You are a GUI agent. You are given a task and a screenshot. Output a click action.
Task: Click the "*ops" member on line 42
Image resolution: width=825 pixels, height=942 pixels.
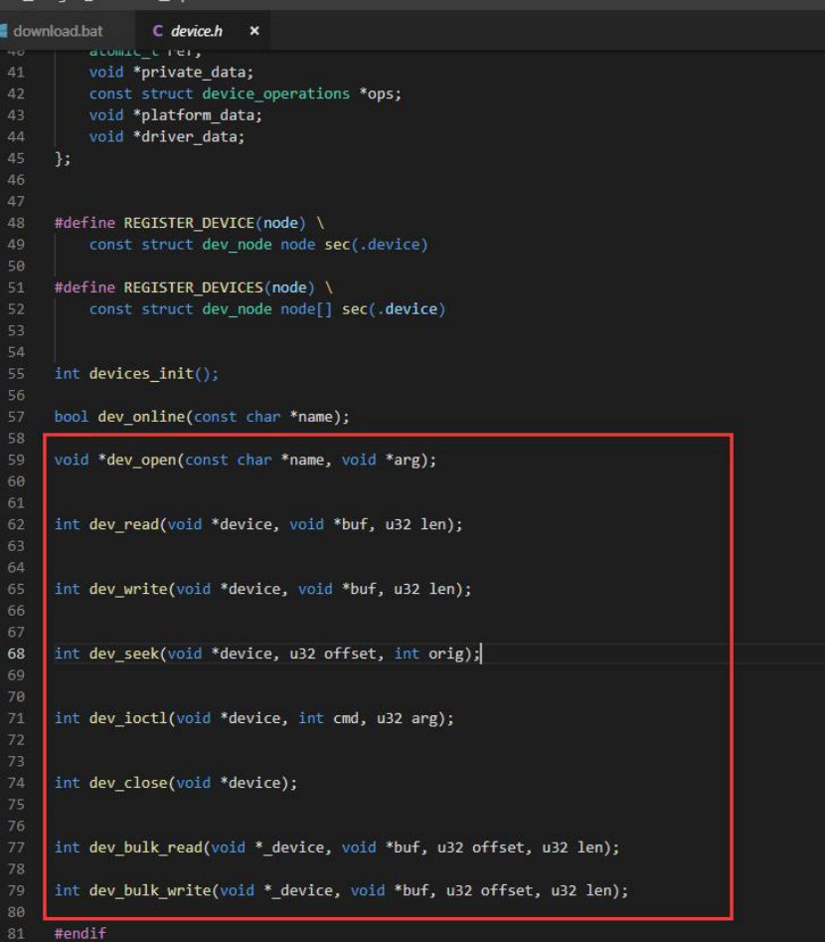[377, 94]
